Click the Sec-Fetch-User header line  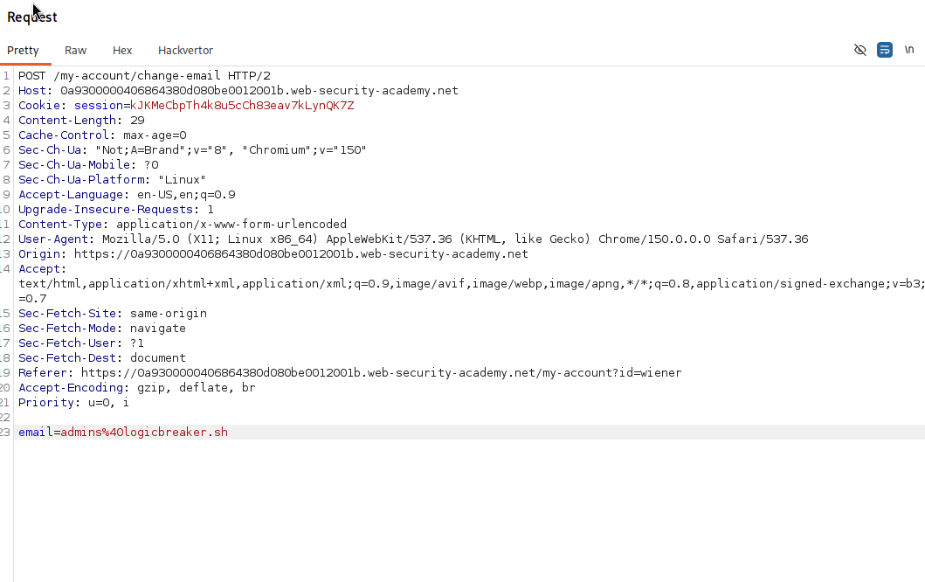(x=81, y=343)
